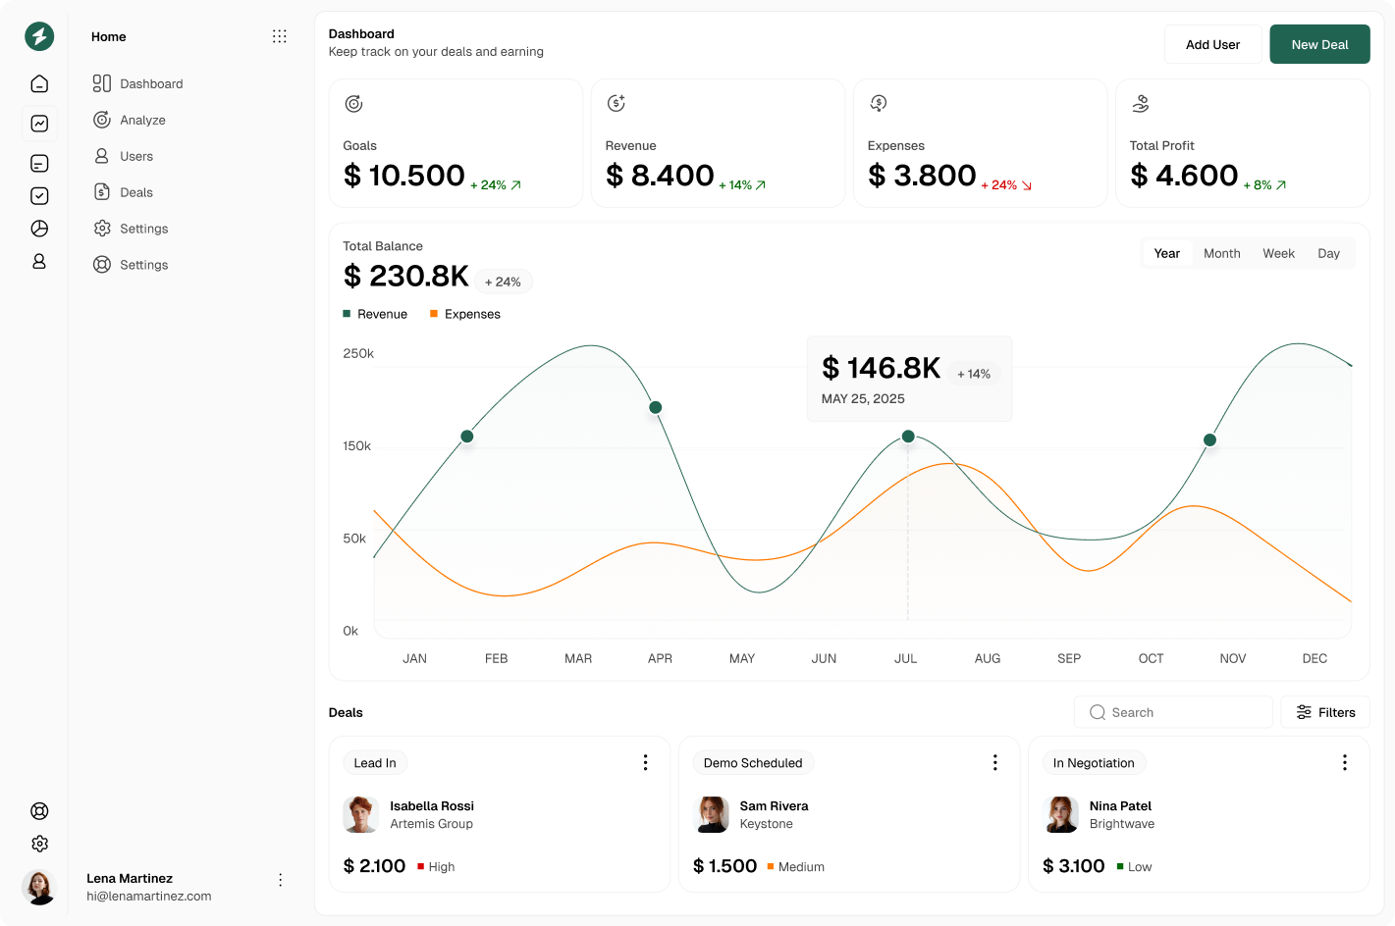The width and height of the screenshot is (1395, 926).
Task: Open Settings with the gear icon
Action: [131, 229]
